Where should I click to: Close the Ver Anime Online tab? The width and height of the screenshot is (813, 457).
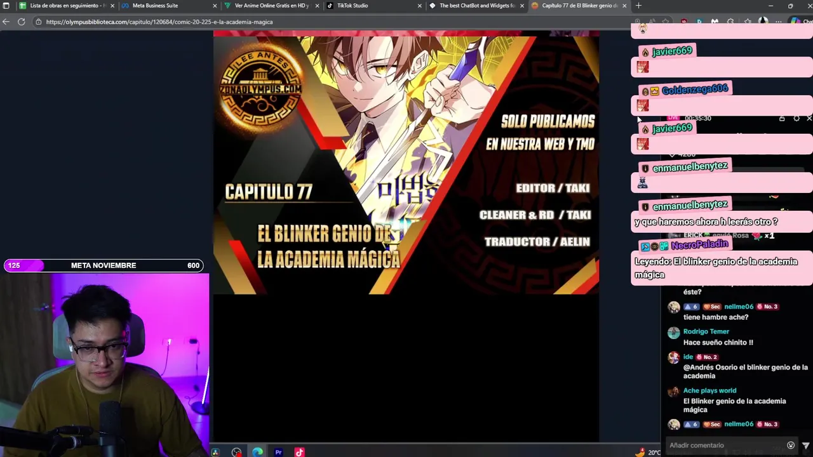317,6
